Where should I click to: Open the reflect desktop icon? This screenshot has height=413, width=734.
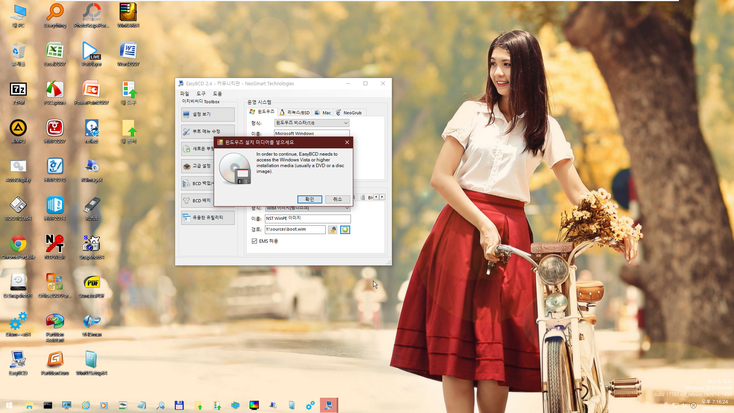coord(92,132)
